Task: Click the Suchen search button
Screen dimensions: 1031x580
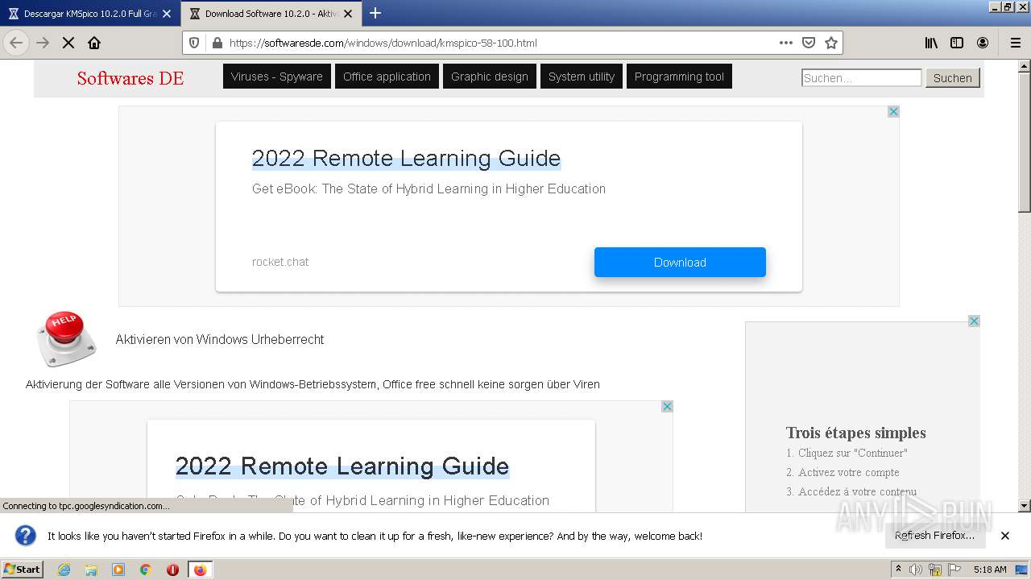Action: (x=953, y=77)
